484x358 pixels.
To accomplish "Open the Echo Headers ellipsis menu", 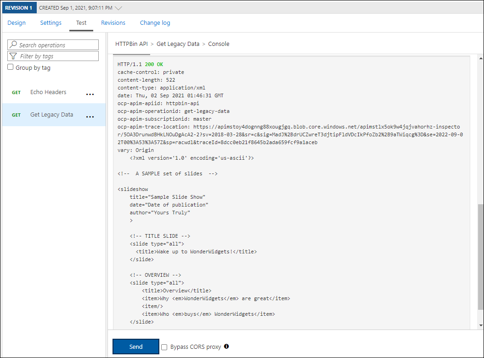I will click(x=90, y=94).
